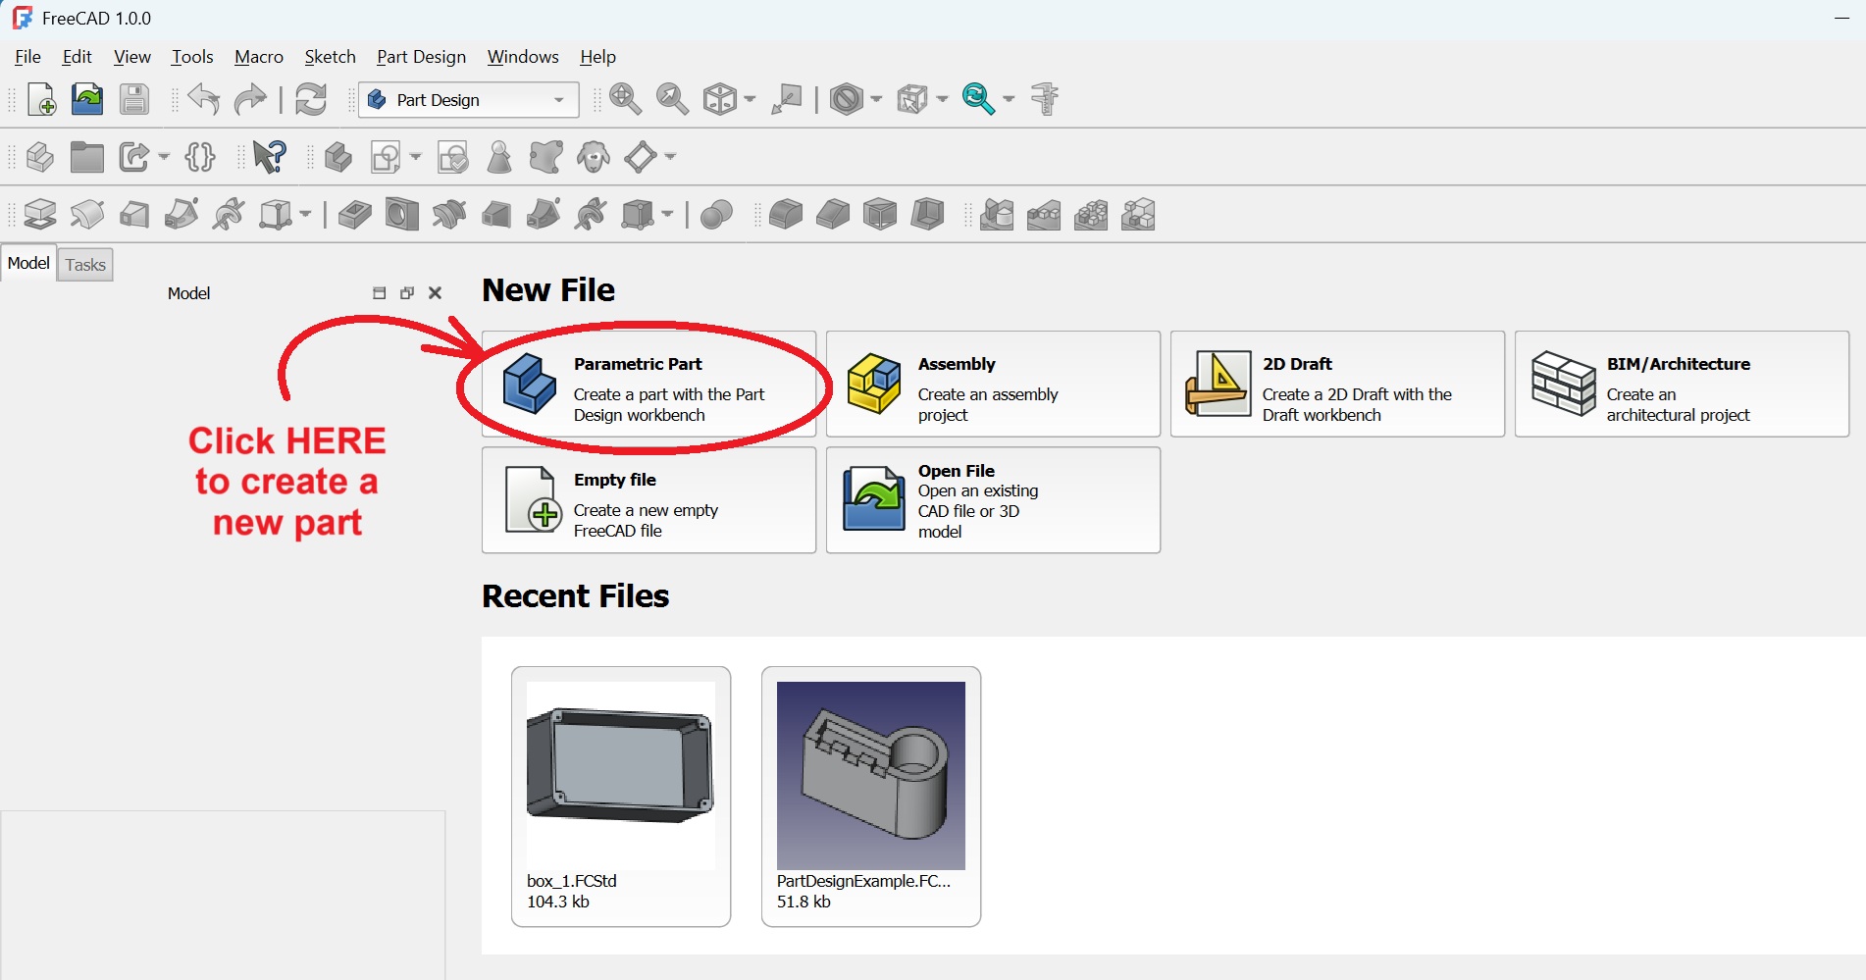Select the Chamfer tool
The height and width of the screenshot is (980, 1866).
point(833,214)
